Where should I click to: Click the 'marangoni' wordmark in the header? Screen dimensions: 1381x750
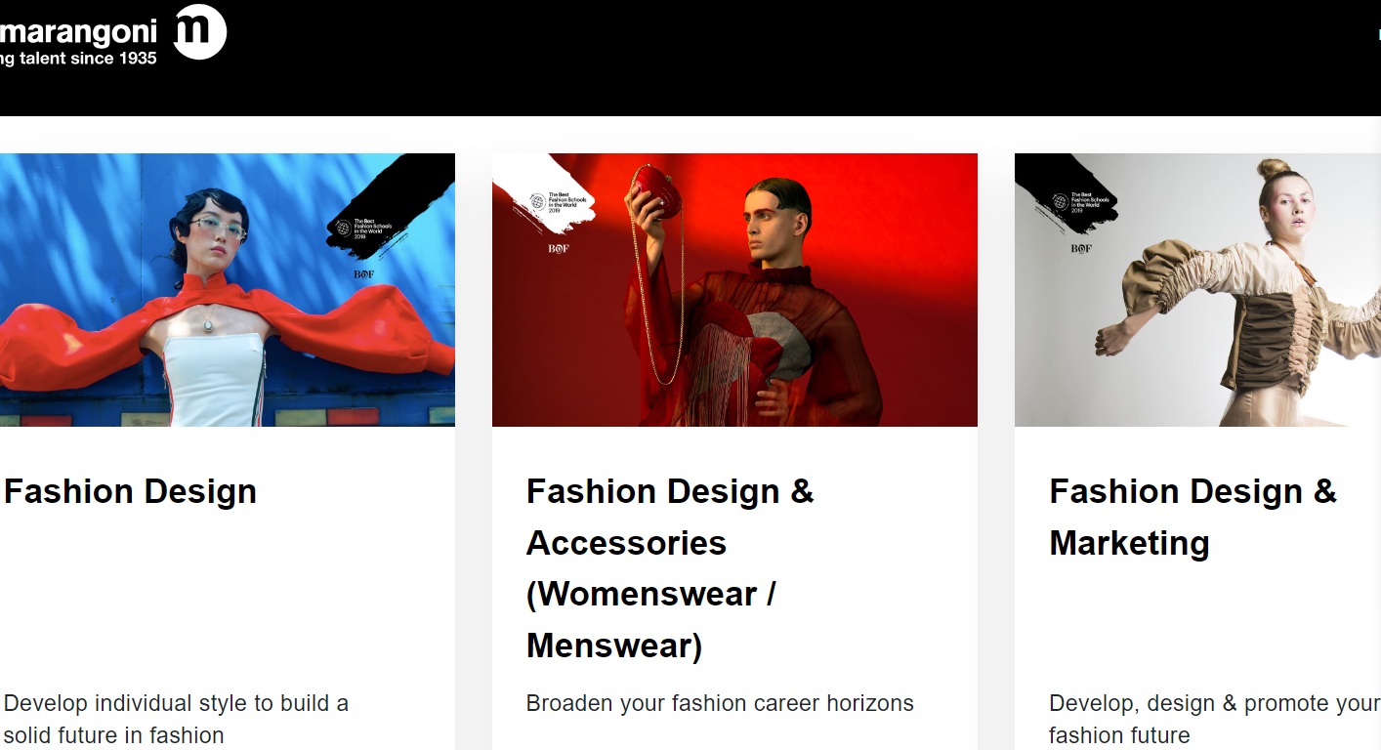point(78,32)
